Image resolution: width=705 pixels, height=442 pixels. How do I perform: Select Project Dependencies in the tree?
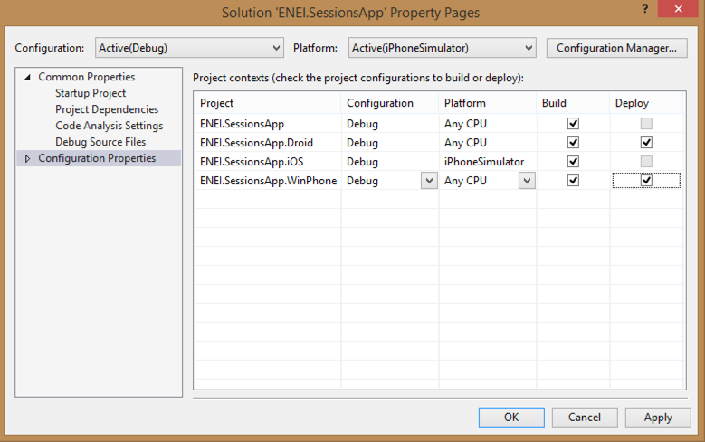pyautogui.click(x=107, y=110)
